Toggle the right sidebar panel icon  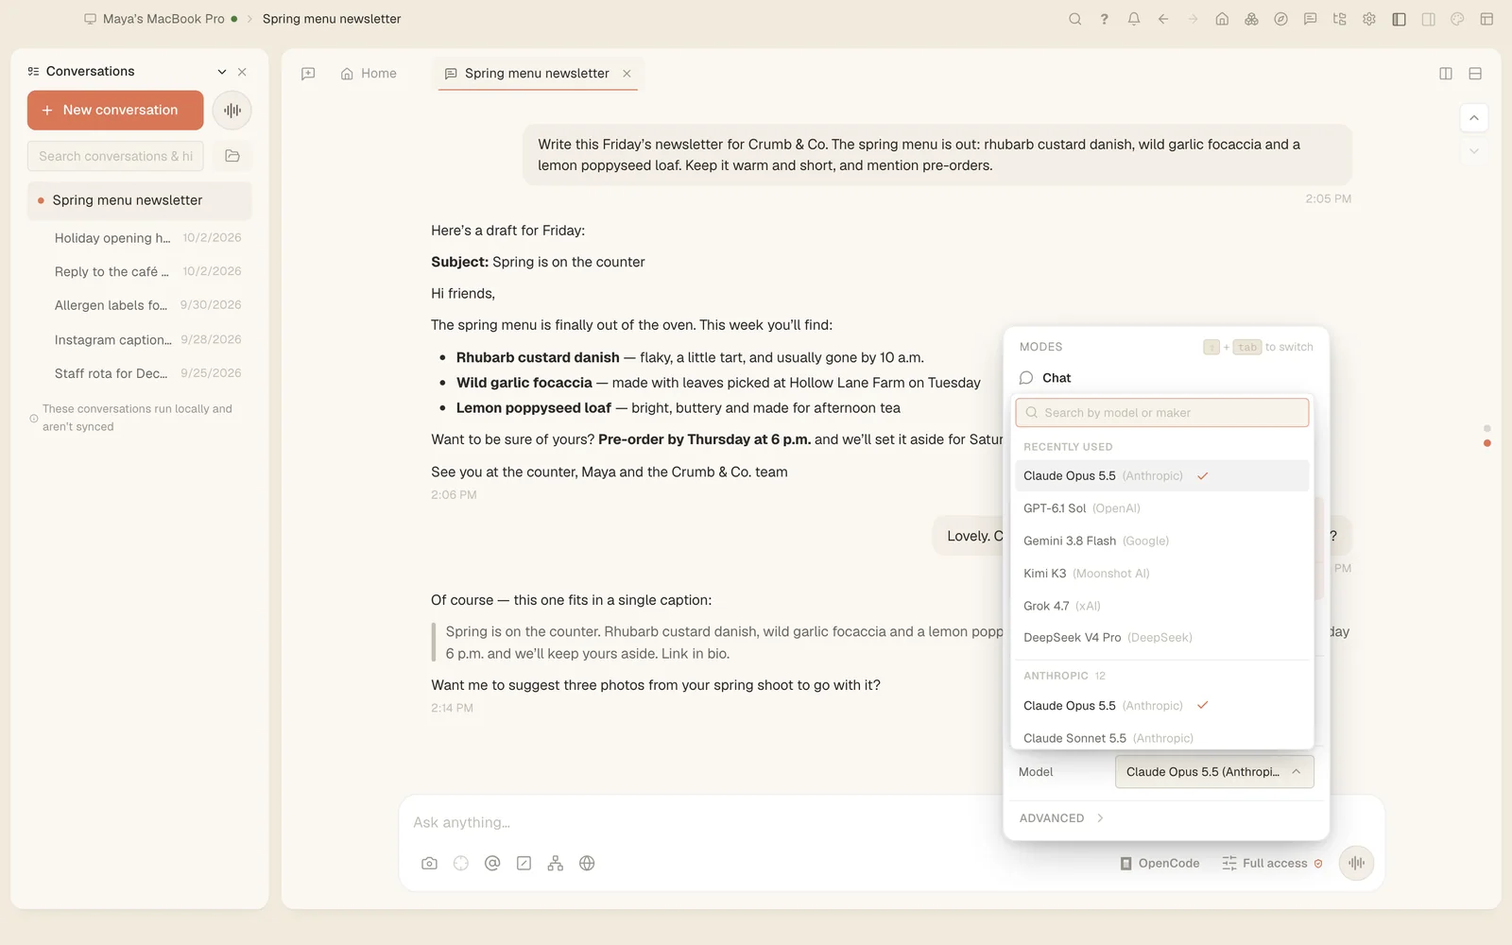point(1429,19)
